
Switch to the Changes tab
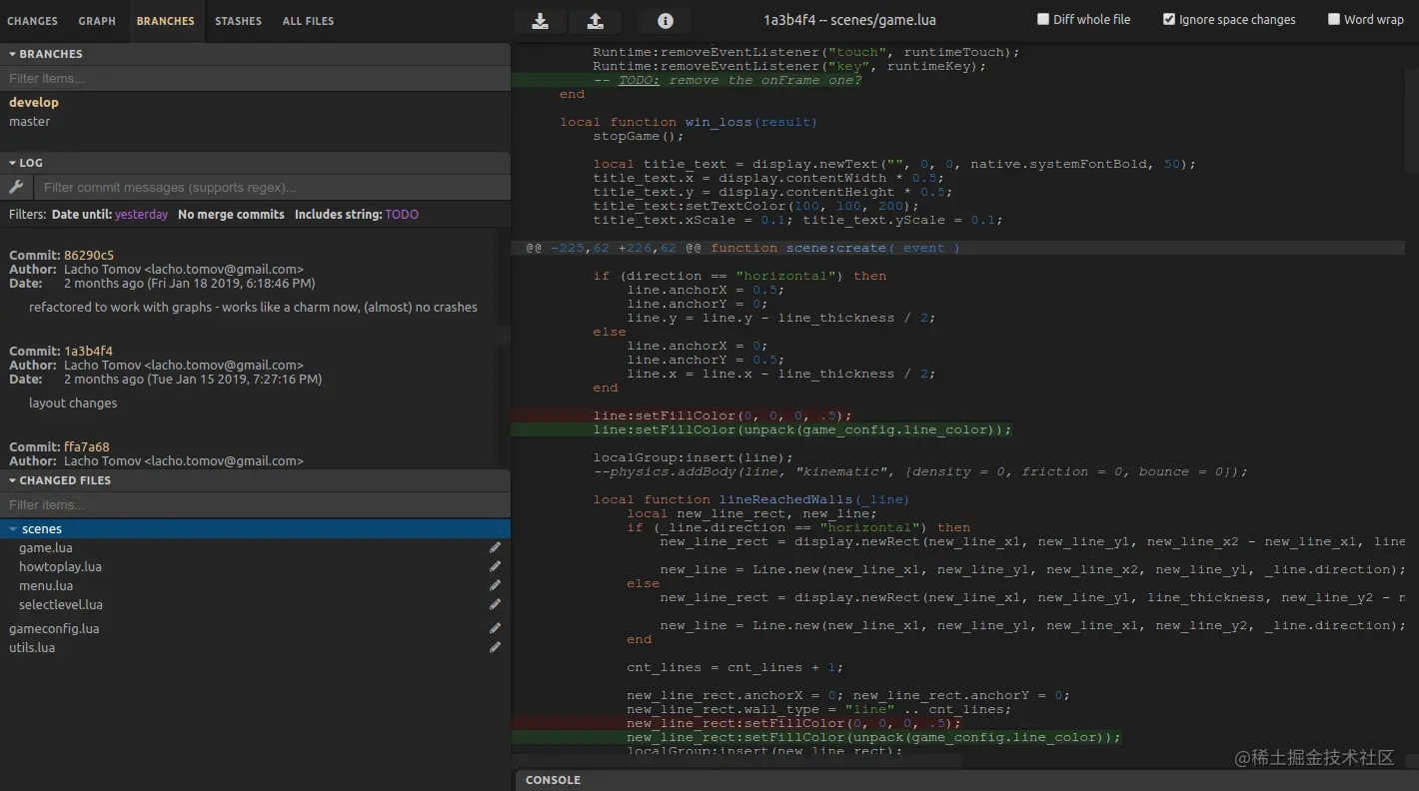point(32,21)
